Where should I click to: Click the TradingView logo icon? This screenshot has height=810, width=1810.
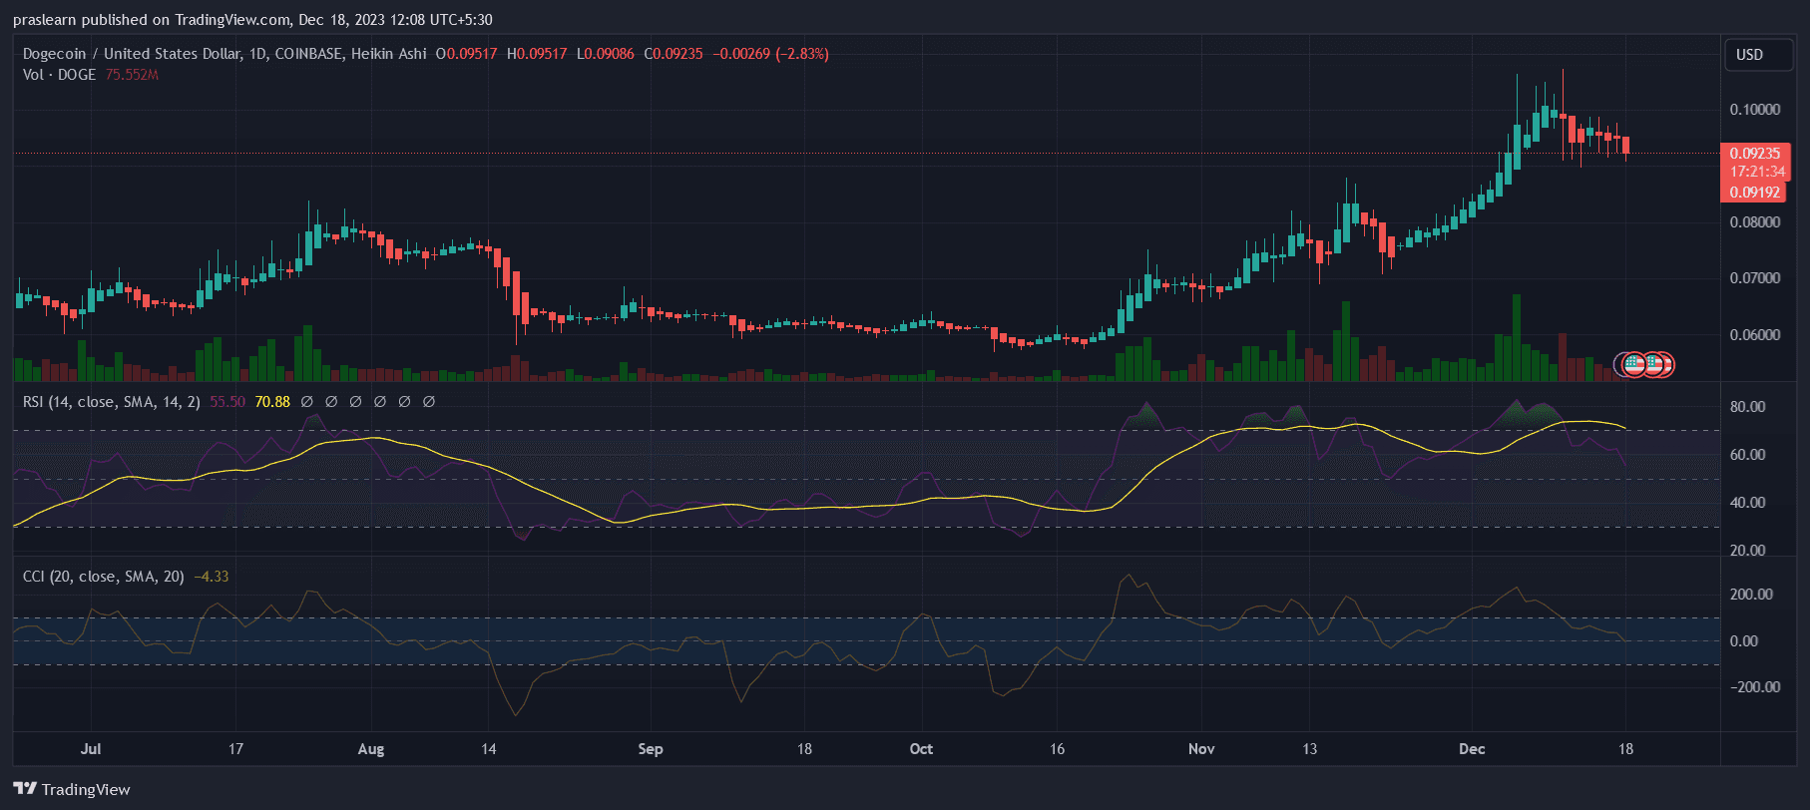point(25,789)
